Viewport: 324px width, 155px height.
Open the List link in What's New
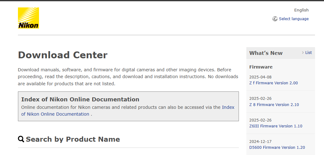[309, 53]
